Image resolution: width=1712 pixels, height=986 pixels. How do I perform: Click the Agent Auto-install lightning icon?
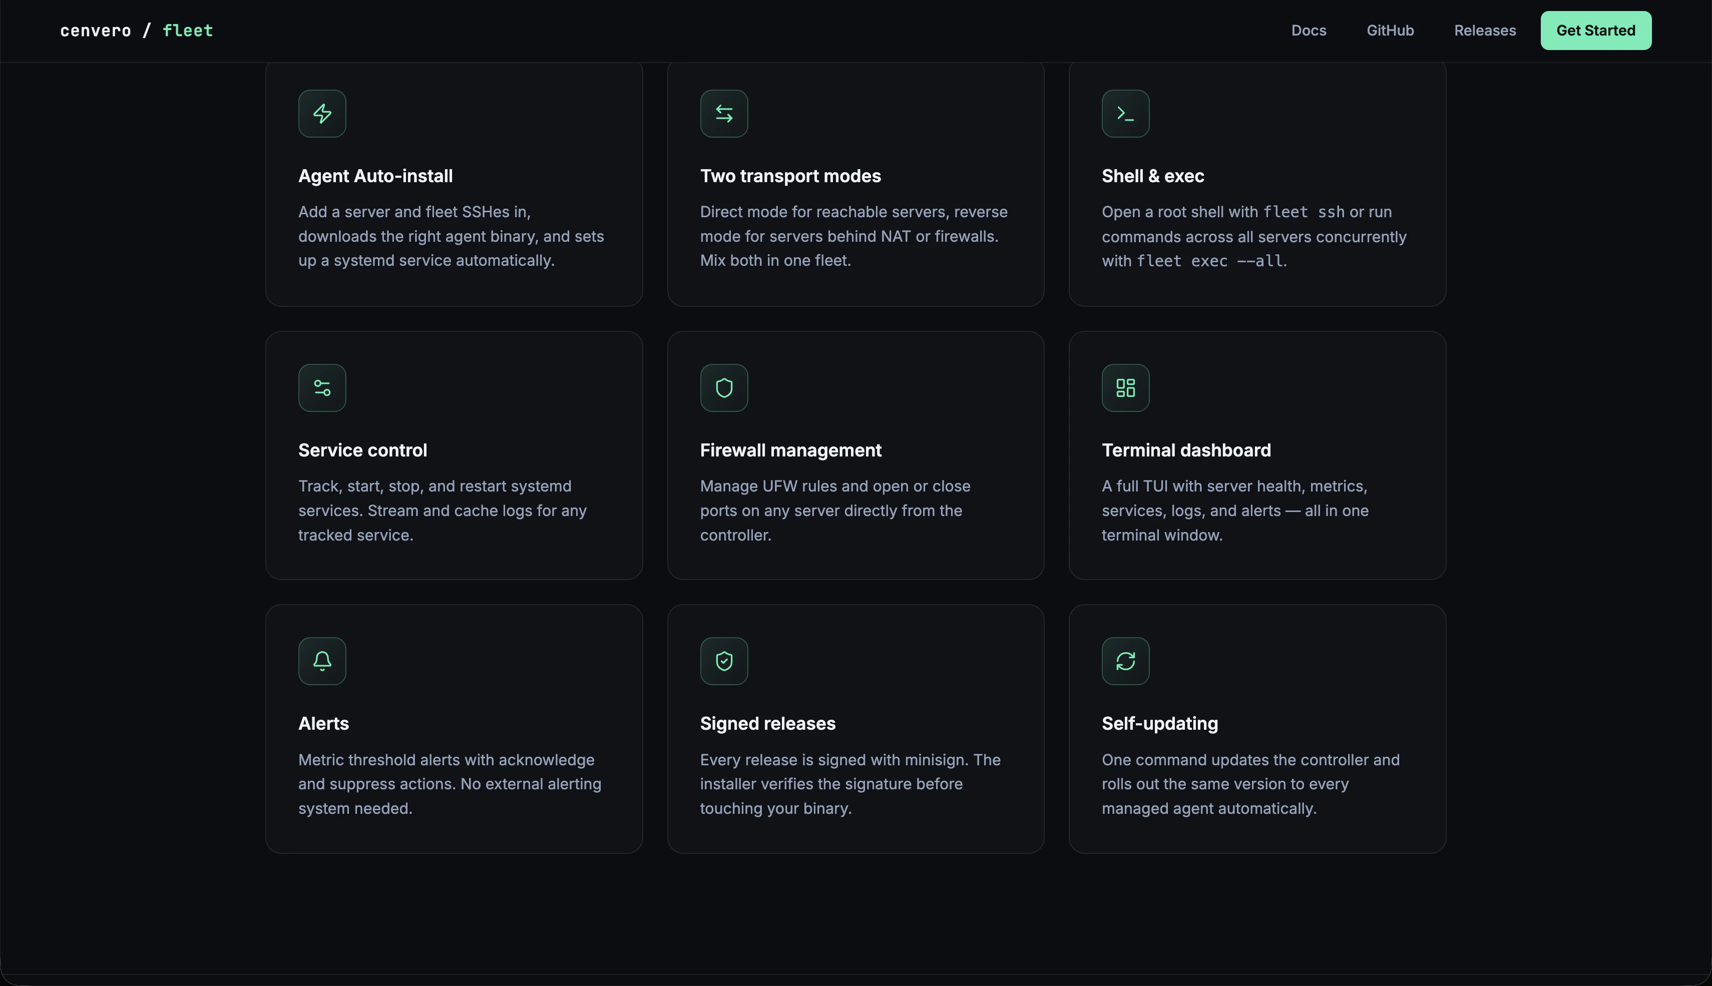(x=322, y=113)
